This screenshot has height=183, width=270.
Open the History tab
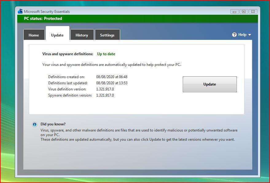pos(82,35)
